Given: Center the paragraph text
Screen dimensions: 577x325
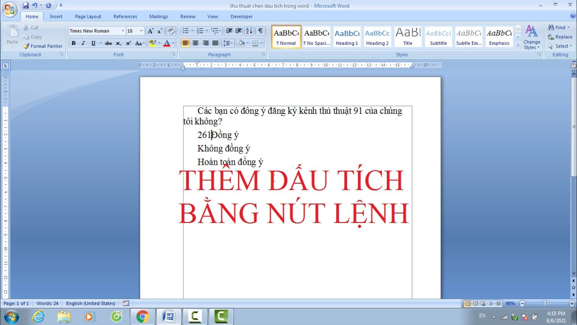Looking at the screenshot, I should pyautogui.click(x=195, y=43).
